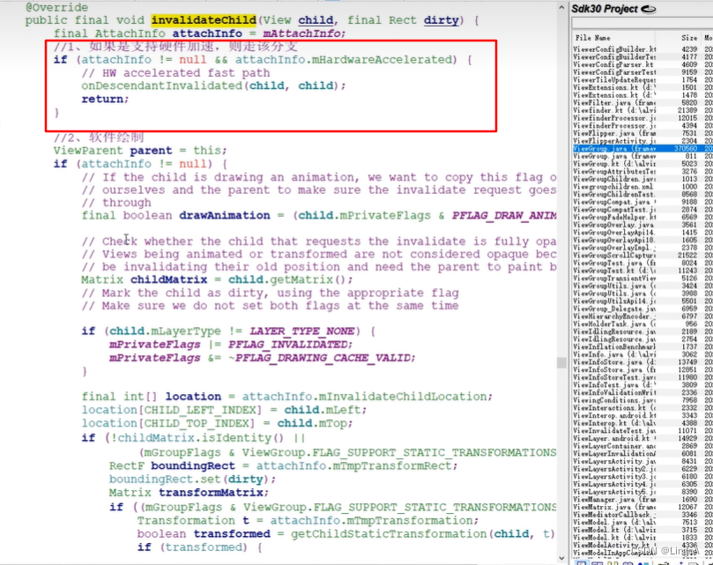Open ViewGroupScrollCapture file with size 21522

click(642, 256)
